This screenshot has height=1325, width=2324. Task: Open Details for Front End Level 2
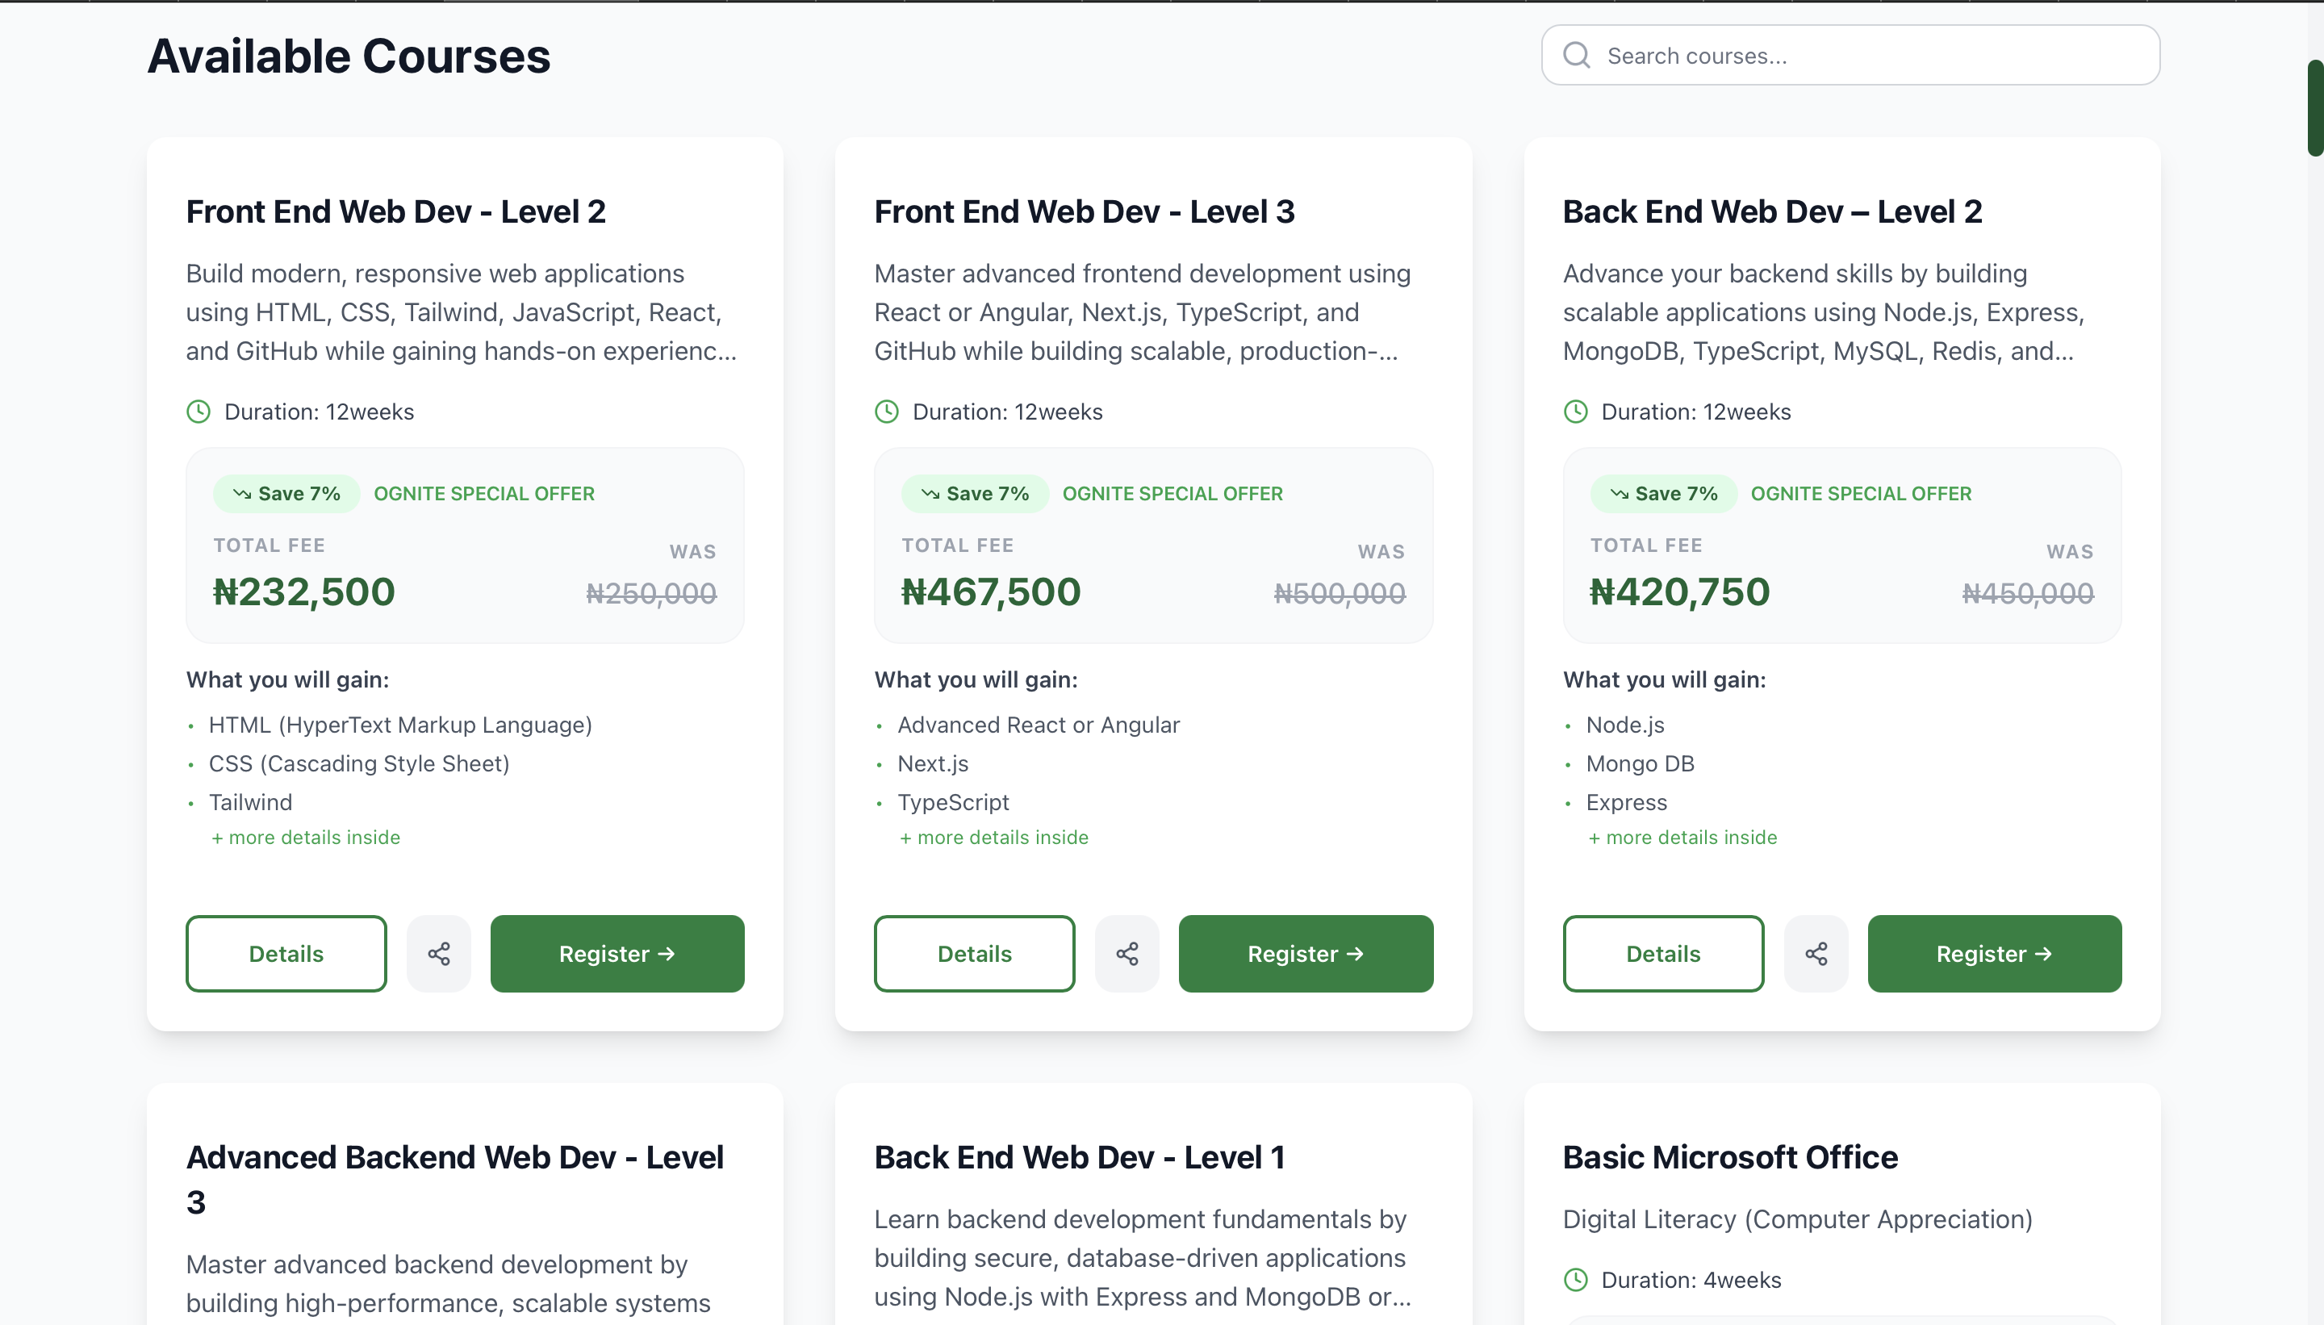[286, 954]
